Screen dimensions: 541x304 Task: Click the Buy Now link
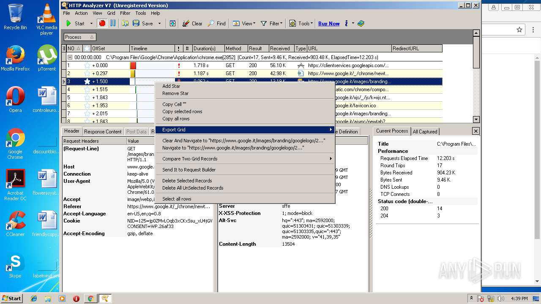(x=329, y=24)
